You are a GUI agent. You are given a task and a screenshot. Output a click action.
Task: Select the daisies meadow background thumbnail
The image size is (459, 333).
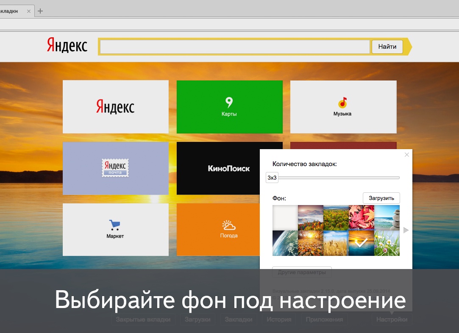point(387,243)
